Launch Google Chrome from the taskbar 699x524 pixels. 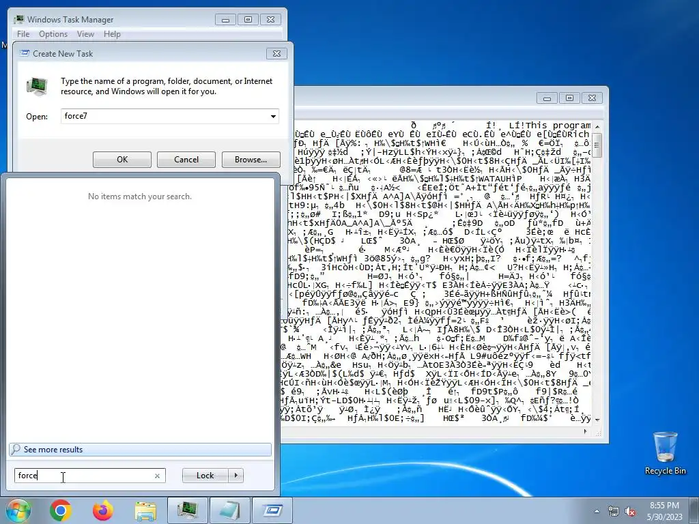click(61, 510)
